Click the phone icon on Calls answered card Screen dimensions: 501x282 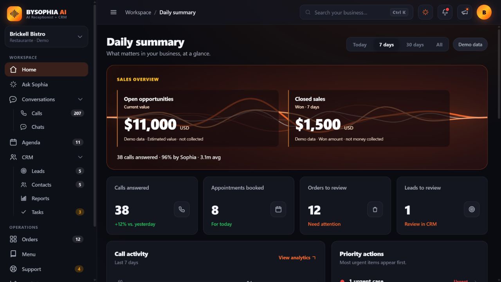click(x=182, y=210)
